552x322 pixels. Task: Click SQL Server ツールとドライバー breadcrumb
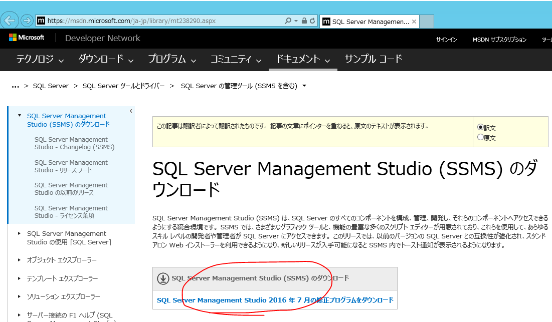coord(123,86)
